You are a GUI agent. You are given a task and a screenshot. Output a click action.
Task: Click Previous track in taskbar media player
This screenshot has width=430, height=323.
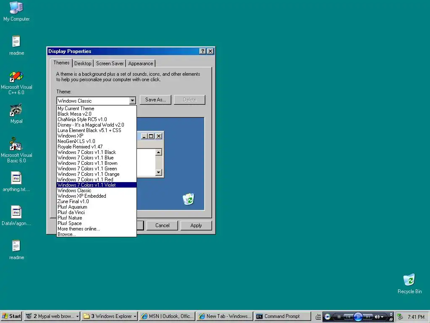pos(348,317)
